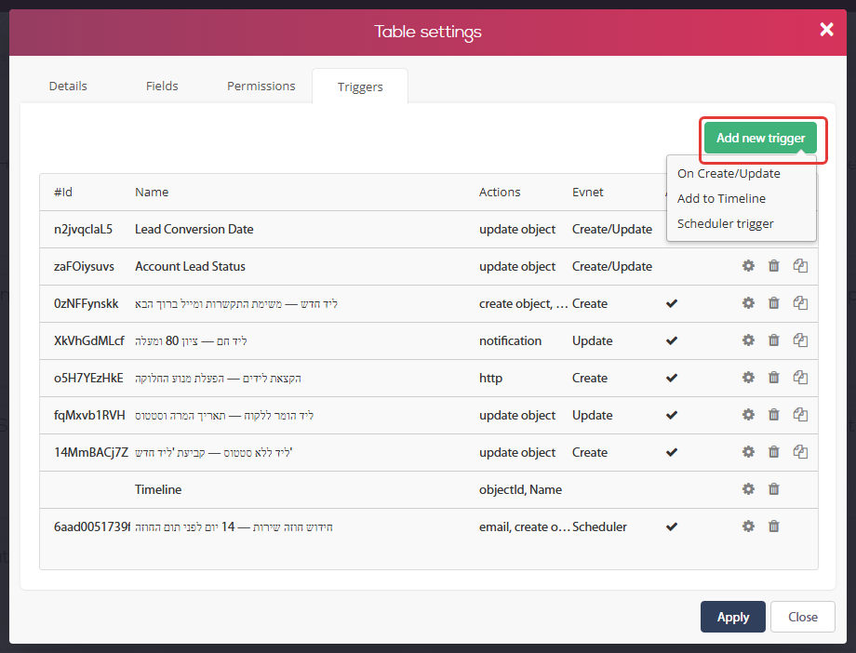Select the Triggers tab
This screenshot has width=856, height=653.
[360, 87]
